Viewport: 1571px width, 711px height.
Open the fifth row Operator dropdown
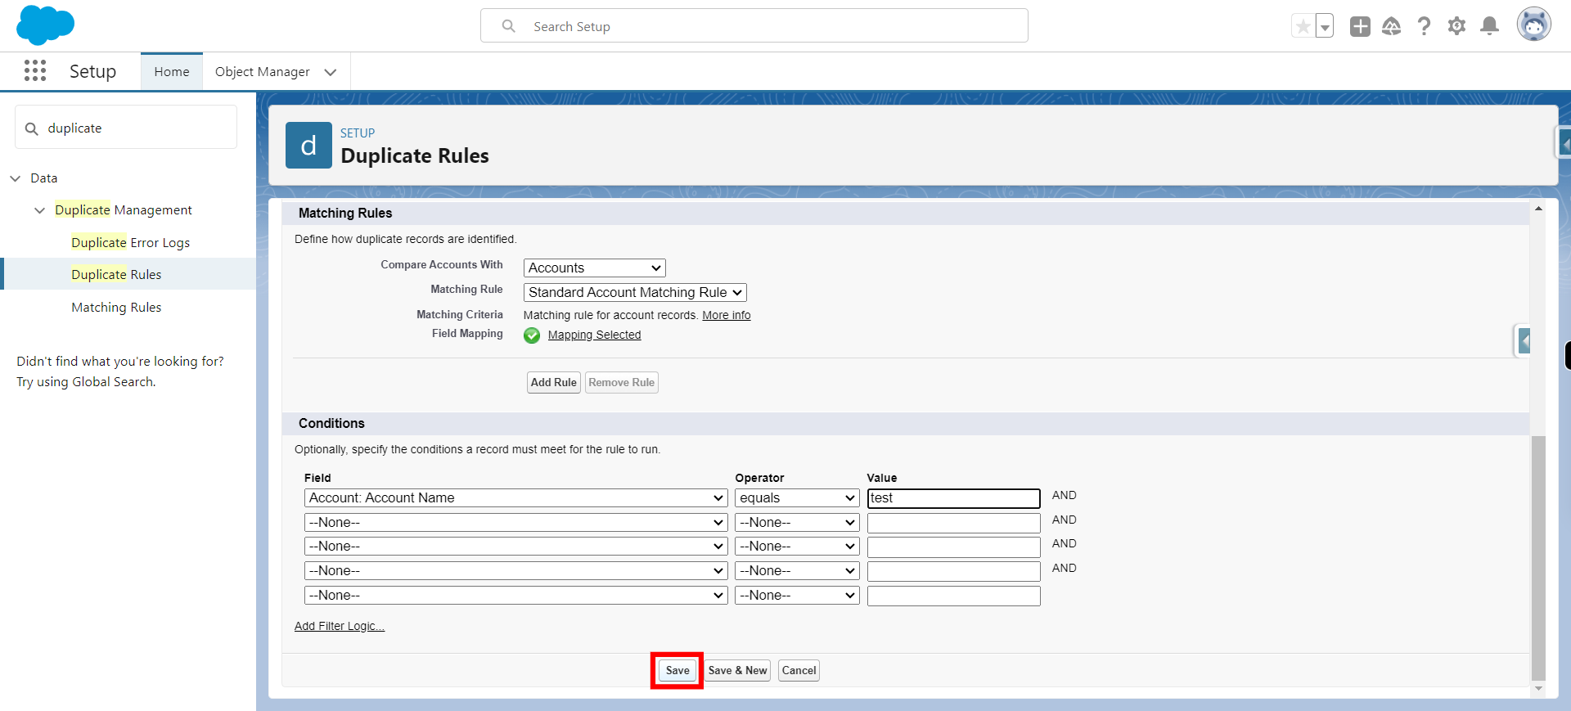797,595
